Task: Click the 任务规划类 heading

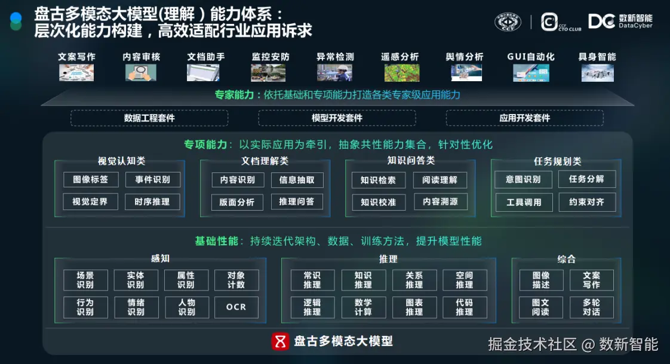Action: tap(558, 161)
